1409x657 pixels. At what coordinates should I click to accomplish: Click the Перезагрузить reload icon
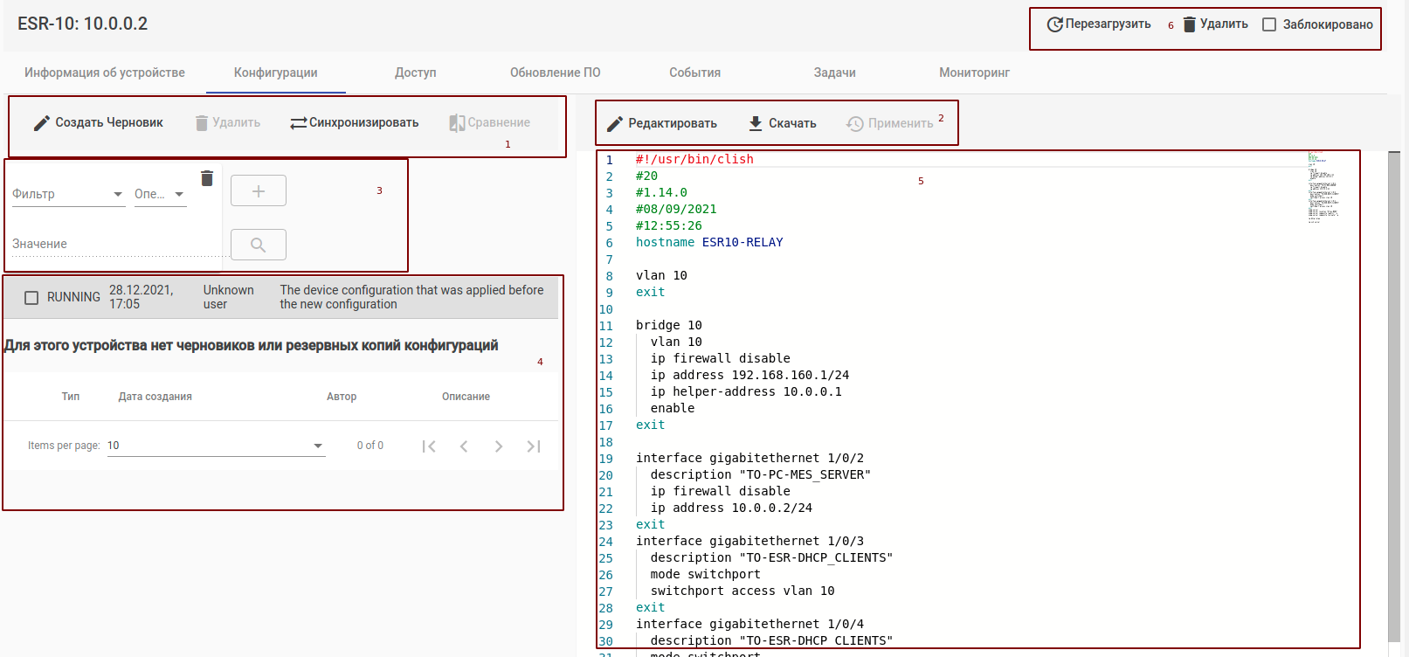pyautogui.click(x=1054, y=24)
